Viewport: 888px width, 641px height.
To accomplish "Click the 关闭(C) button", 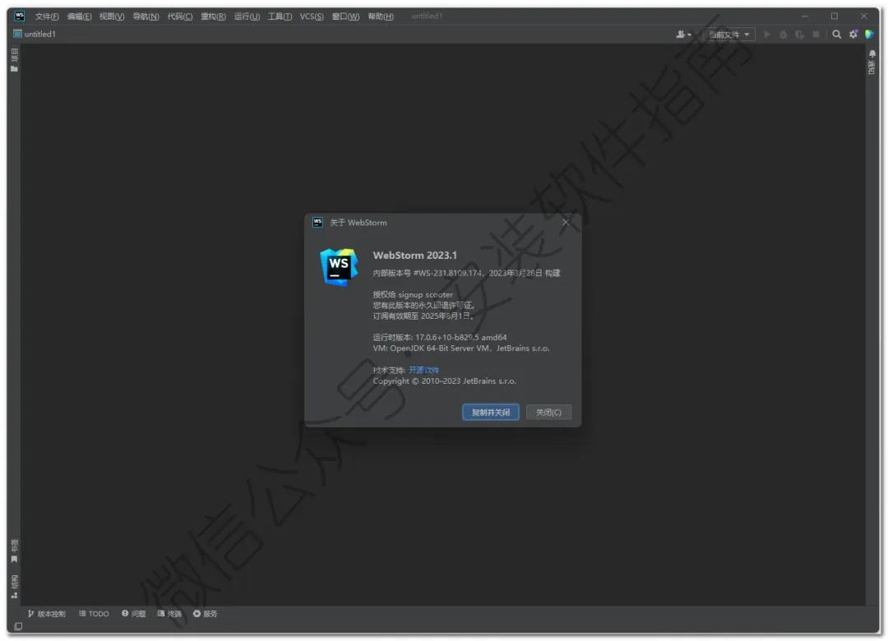I will coord(548,413).
